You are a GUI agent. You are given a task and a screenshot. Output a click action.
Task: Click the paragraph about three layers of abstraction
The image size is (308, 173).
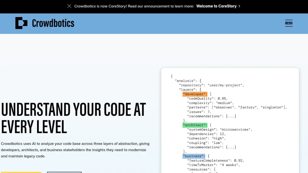pyautogui.click(x=75, y=150)
